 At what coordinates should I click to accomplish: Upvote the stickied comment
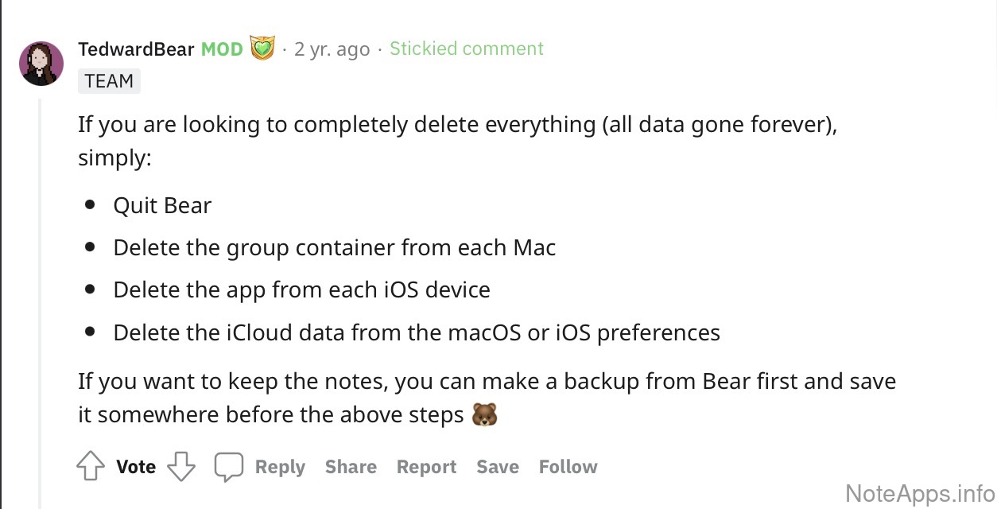pos(90,467)
